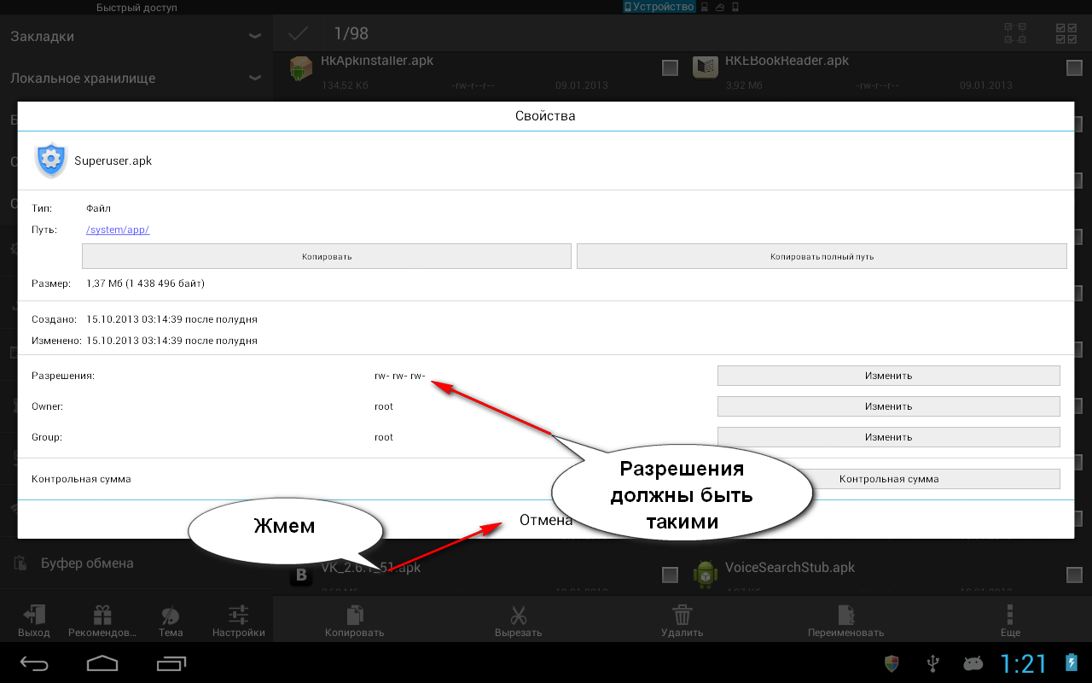Click the Контрольная сумма button
This screenshot has height=683, width=1092.
pyautogui.click(x=888, y=479)
